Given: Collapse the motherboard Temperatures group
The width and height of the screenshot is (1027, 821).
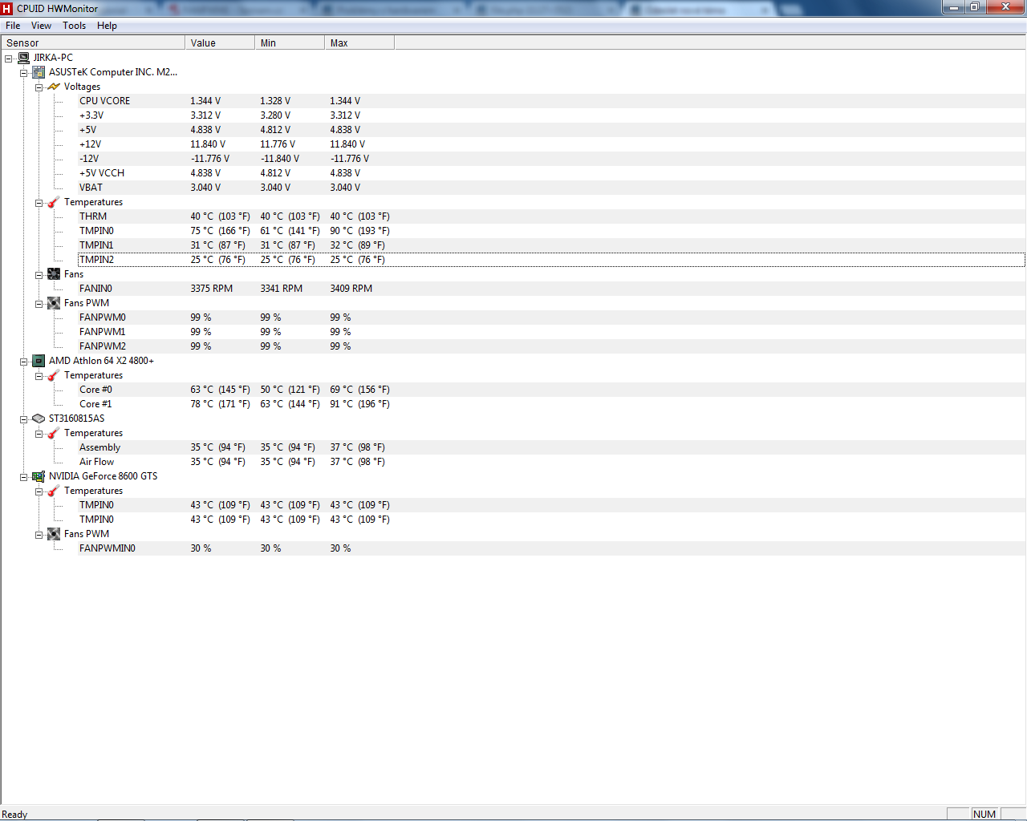Looking at the screenshot, I should (x=39, y=203).
